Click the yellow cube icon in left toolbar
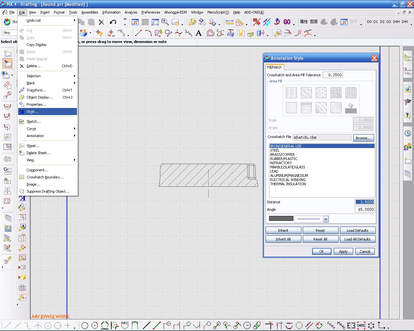Viewport: 414px width, 331px height. pyautogui.click(x=22, y=278)
